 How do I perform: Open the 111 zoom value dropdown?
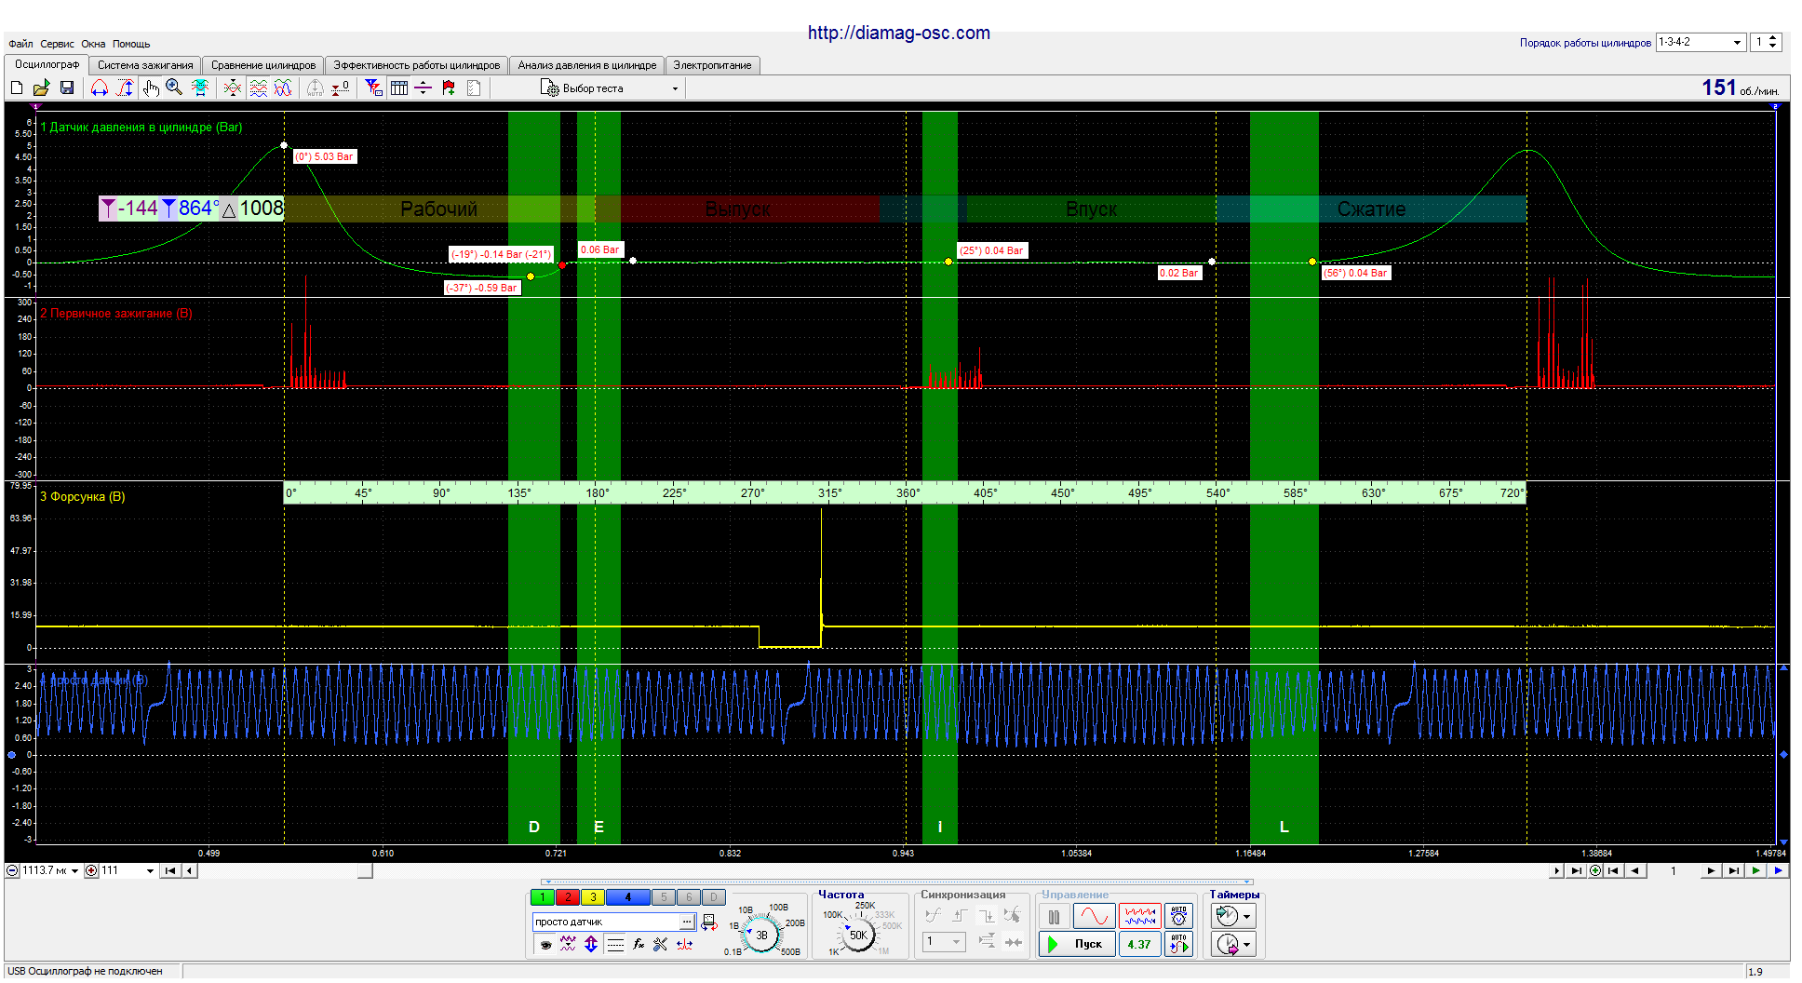(x=150, y=871)
